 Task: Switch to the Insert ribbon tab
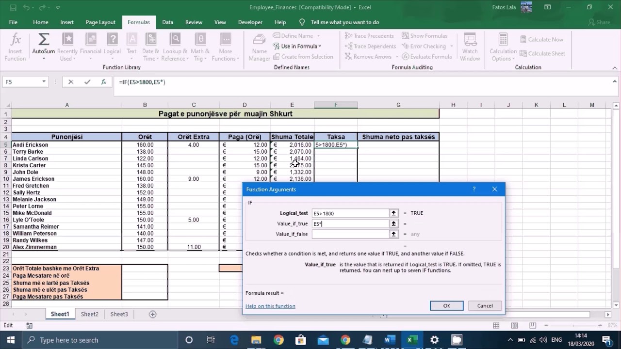coord(67,22)
